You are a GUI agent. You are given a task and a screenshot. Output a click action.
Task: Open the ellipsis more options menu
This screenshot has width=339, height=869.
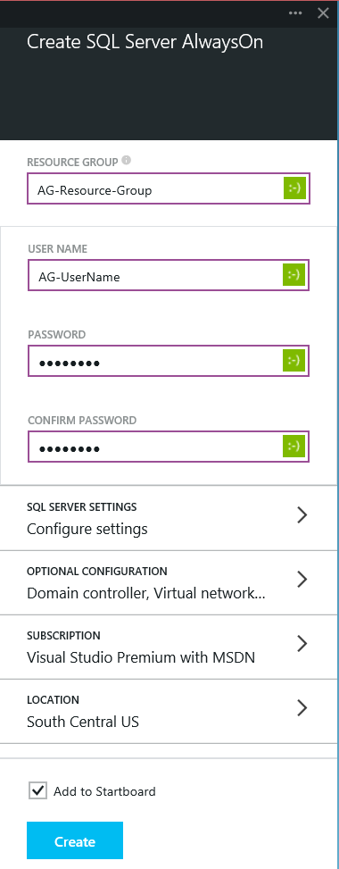[295, 13]
